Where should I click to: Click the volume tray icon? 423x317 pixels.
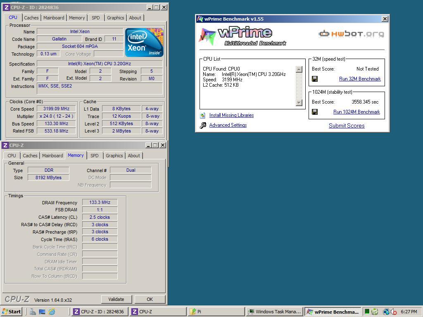click(394, 312)
